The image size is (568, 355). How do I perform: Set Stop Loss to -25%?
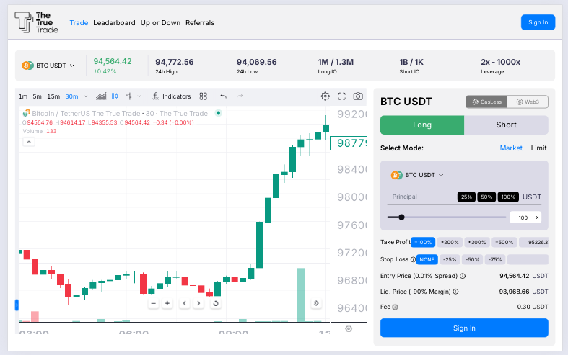point(450,259)
